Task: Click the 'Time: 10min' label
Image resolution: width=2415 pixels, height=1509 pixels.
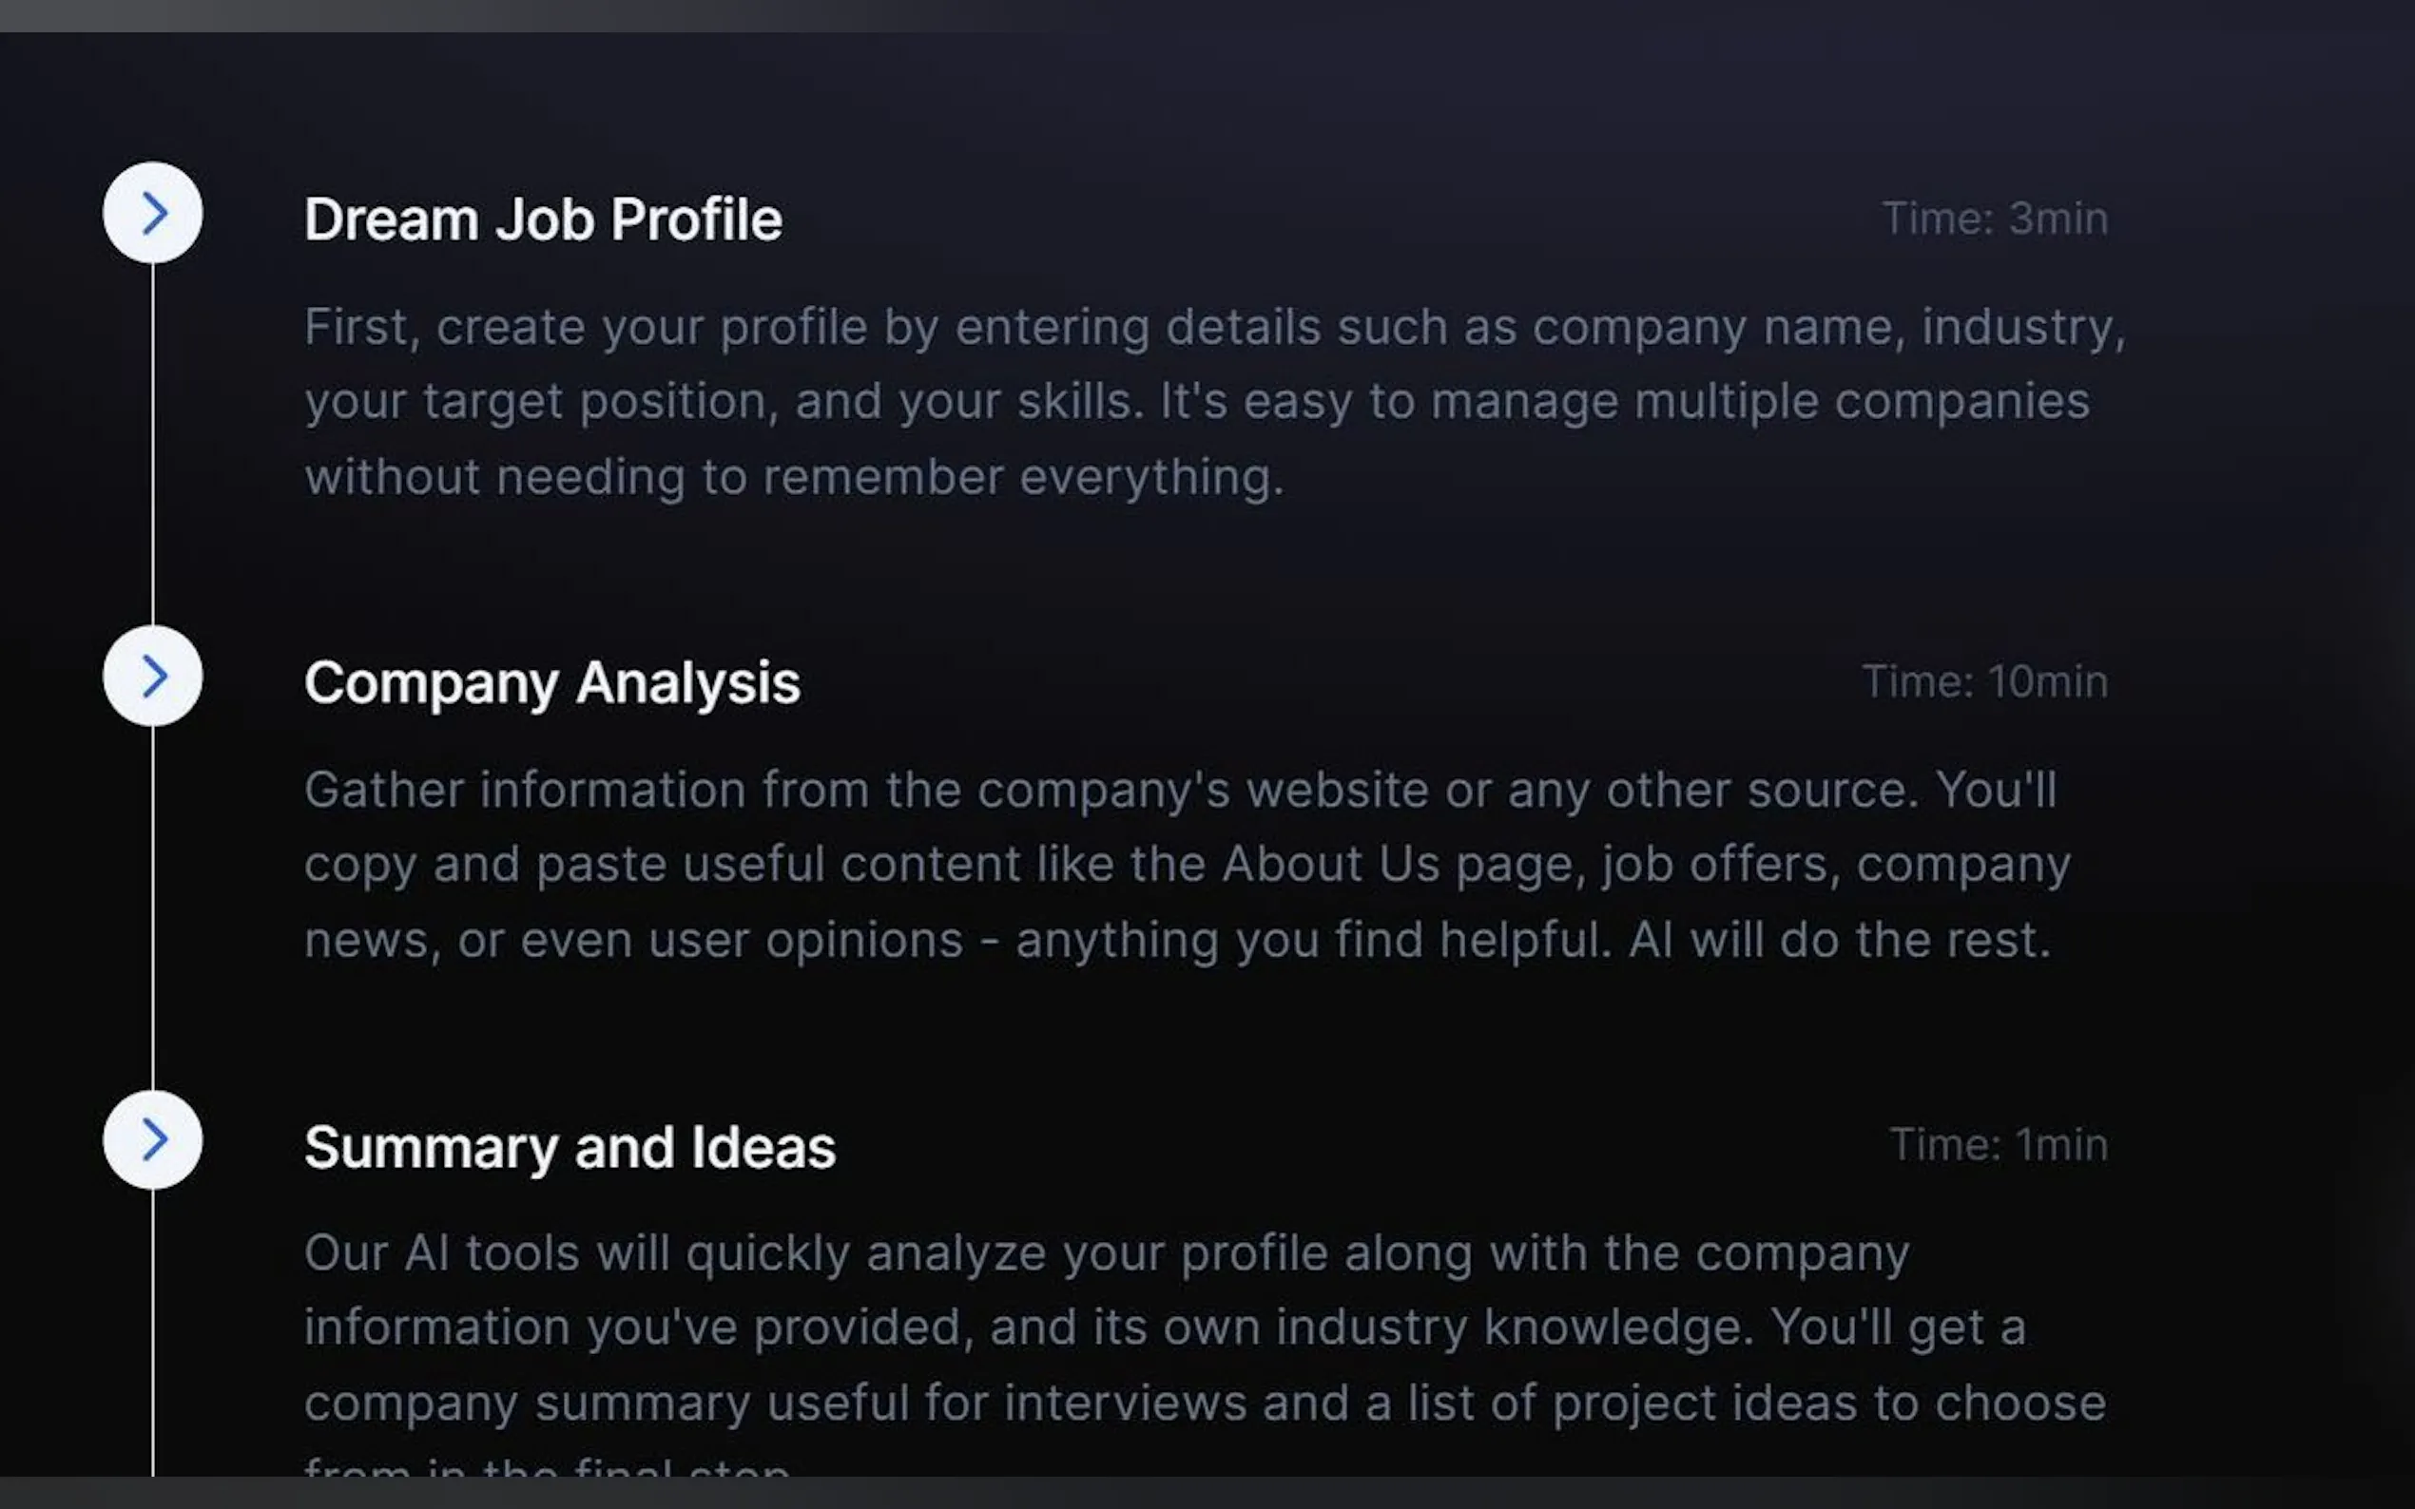Action: [x=1983, y=681]
